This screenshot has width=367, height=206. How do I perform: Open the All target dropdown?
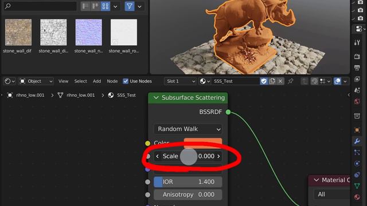(332, 195)
